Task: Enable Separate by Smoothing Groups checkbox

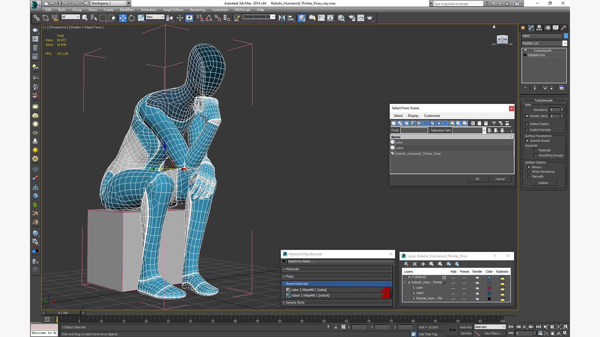Action: [536, 155]
